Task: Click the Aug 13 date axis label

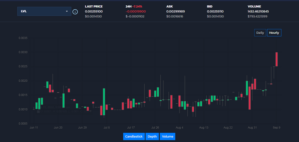Action: pos(204,128)
